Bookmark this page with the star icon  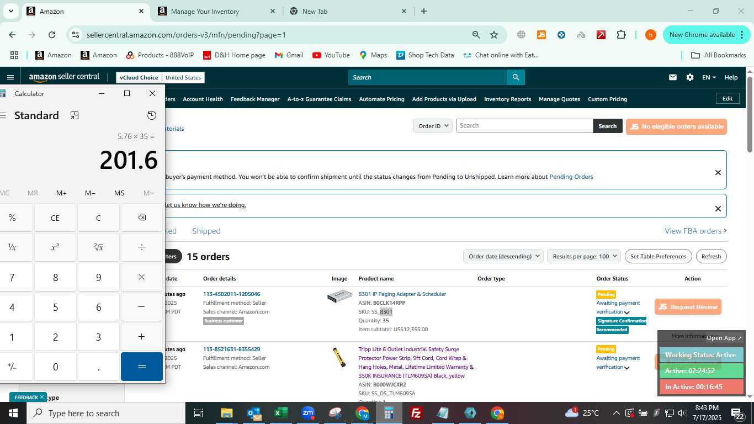pos(494,35)
